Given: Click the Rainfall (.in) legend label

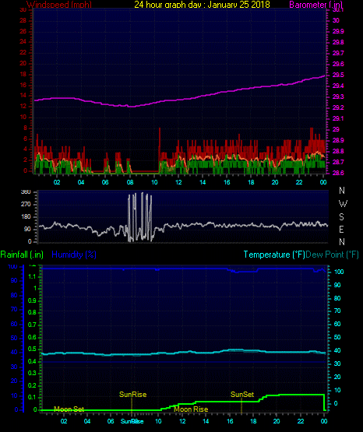Looking at the screenshot, I should click(x=22, y=255).
